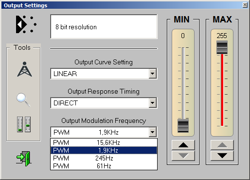The height and width of the screenshot is (180, 250).
Task: Expand the Output Curve Setting LINEAR dropdown
Action: tap(152, 74)
